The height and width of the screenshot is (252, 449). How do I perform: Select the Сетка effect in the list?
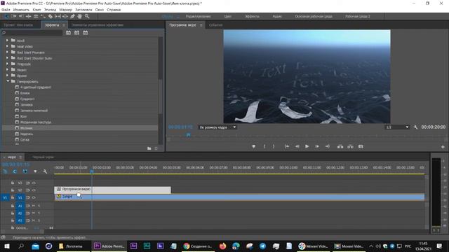25,139
